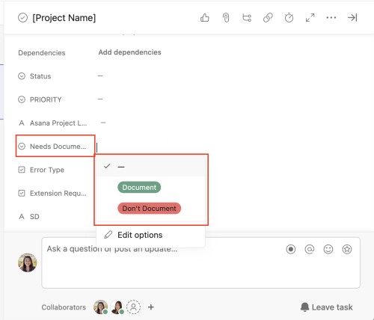
Task: Set the Status value dash
Action: [100, 76]
